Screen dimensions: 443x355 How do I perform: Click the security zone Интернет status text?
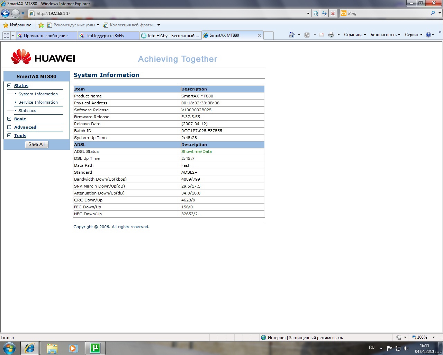coord(305,337)
